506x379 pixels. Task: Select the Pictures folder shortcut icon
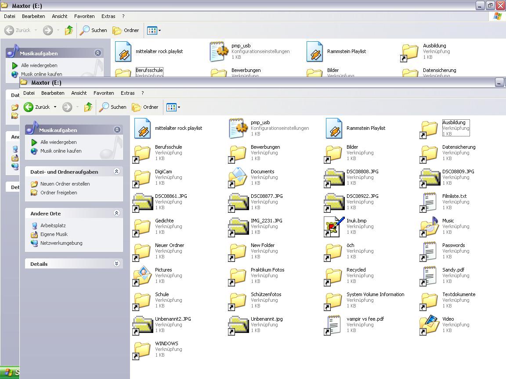pyautogui.click(x=142, y=276)
